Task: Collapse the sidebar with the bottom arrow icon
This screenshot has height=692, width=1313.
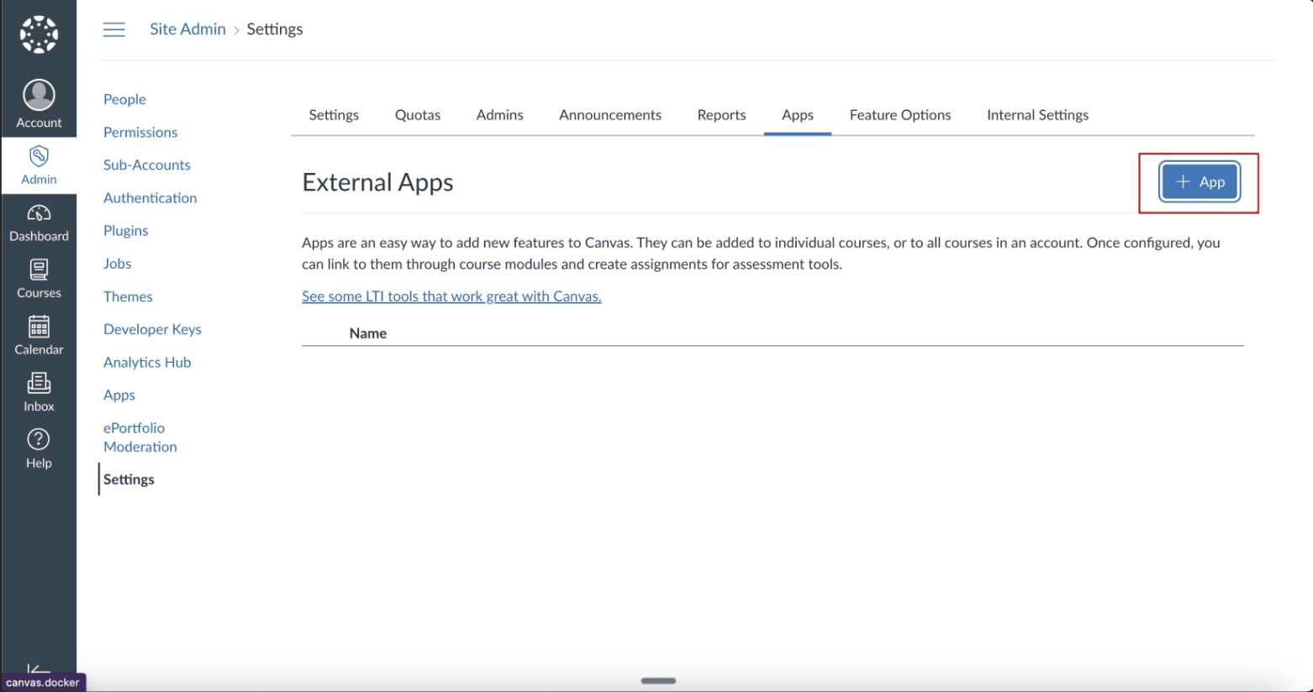Action: (34, 668)
